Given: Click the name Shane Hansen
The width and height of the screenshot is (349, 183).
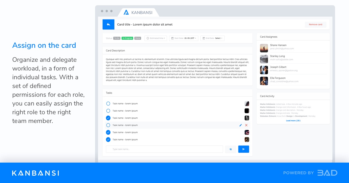Looking at the screenshot, I should pyautogui.click(x=278, y=45).
